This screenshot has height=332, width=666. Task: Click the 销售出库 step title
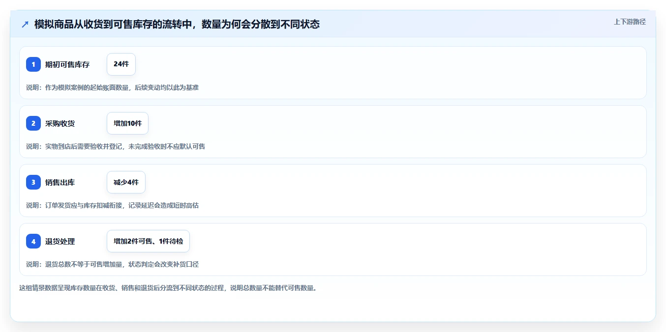point(60,182)
